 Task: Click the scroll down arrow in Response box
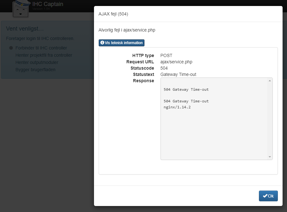[270, 157]
